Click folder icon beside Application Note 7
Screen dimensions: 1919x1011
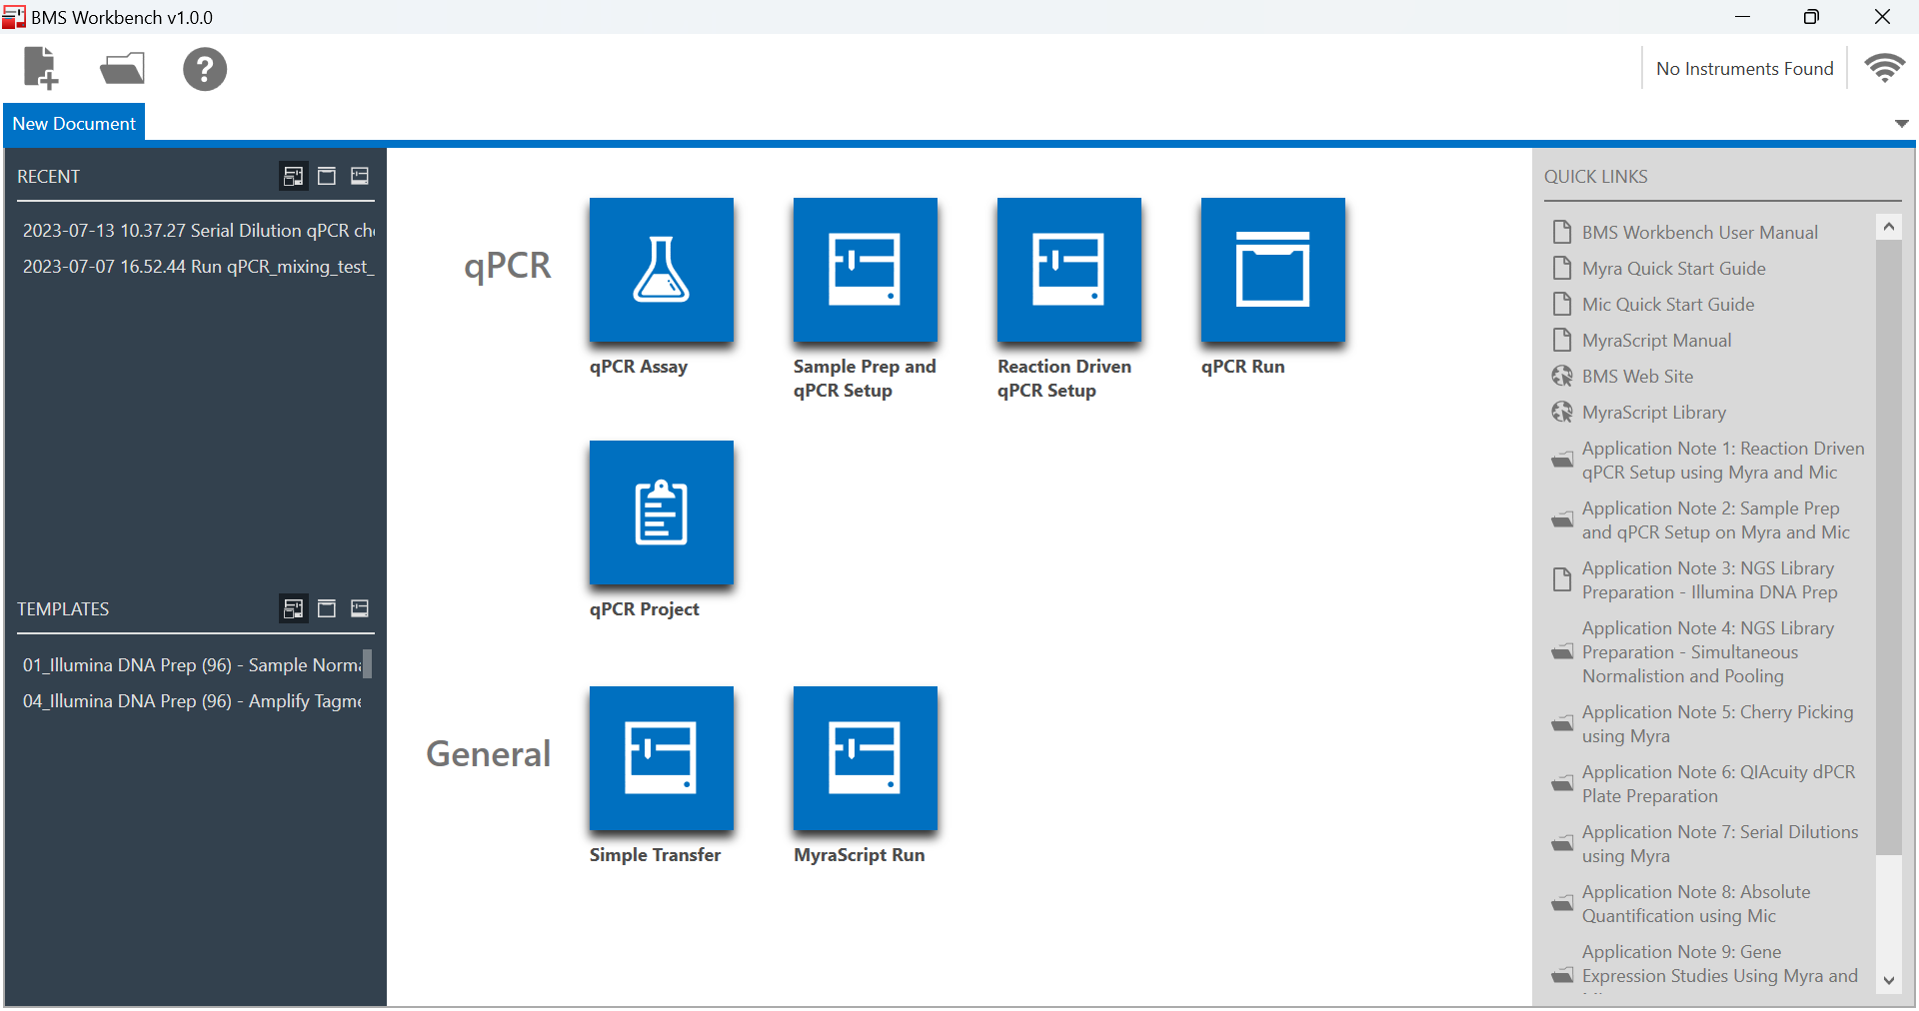point(1562,844)
